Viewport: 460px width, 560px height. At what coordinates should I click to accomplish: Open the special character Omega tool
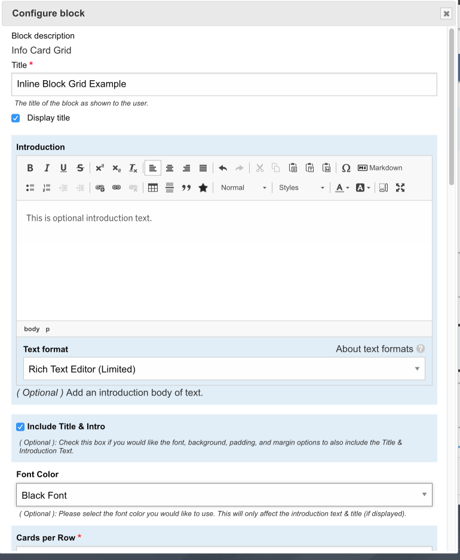[346, 168]
